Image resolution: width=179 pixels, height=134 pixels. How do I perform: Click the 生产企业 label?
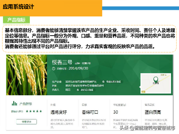57,82
